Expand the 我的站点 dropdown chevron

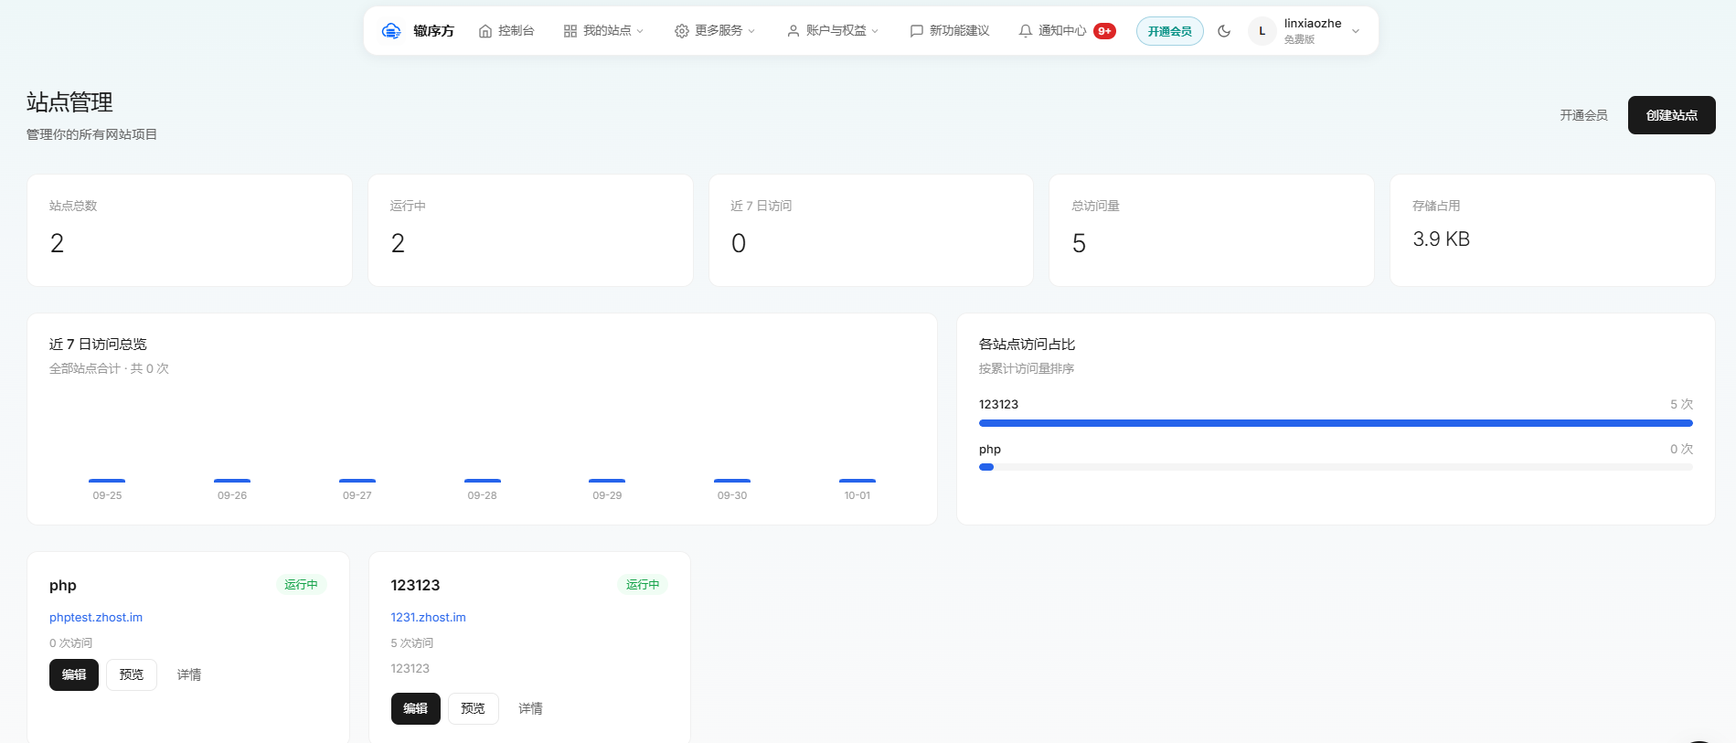tap(640, 31)
